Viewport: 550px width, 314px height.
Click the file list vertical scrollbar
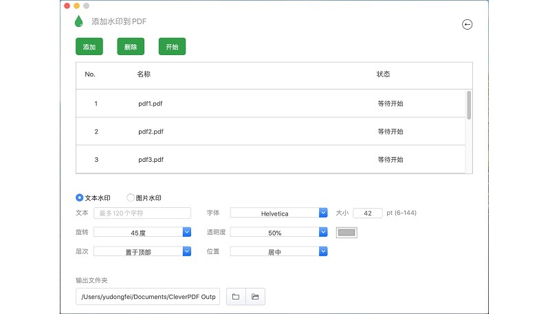coord(469,105)
